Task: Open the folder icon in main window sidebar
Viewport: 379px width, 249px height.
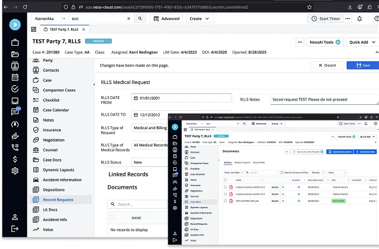Action: coord(15,54)
